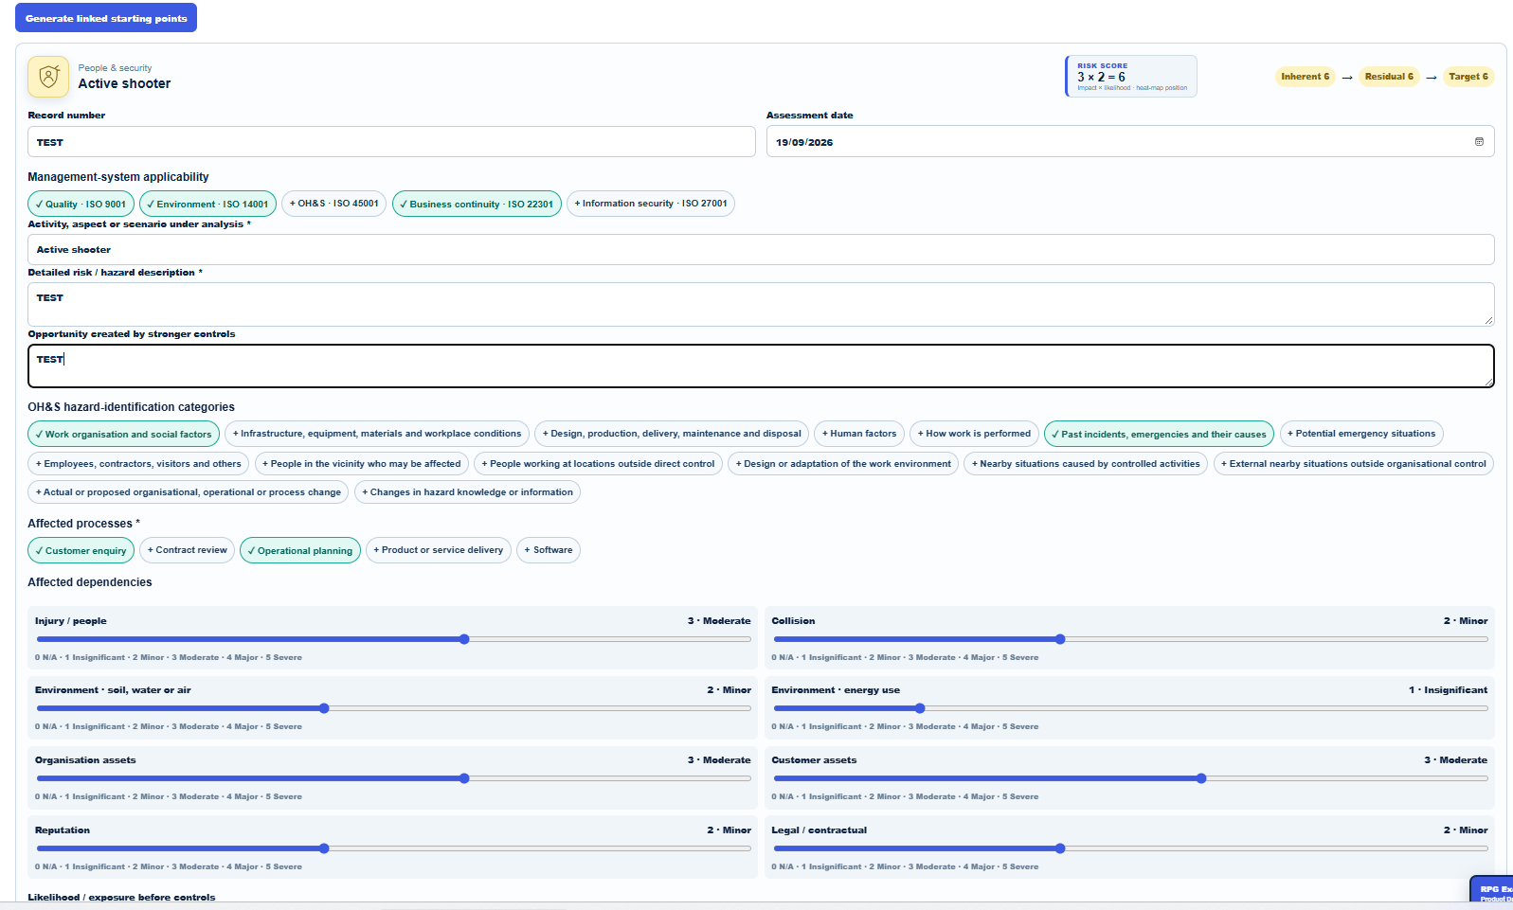Select Infrastructure, equipment, materials category chip
The height and width of the screenshot is (910, 1513).
pyautogui.click(x=377, y=434)
